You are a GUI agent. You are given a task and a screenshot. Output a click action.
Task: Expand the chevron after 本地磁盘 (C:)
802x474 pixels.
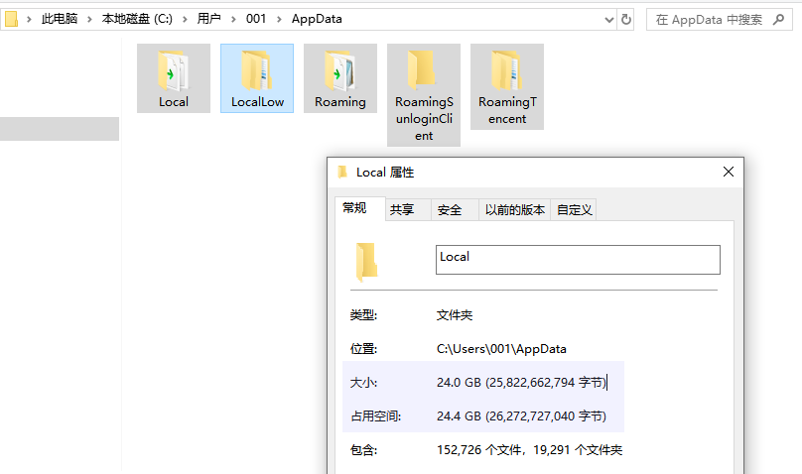[x=185, y=20]
